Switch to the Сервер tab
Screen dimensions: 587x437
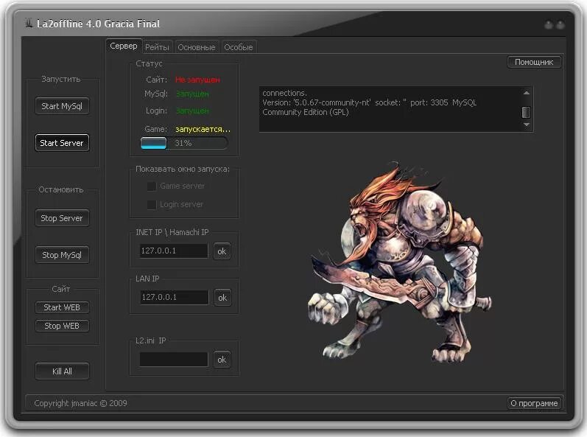click(124, 46)
